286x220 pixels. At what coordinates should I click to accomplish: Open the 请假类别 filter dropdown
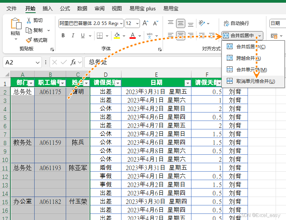click(118, 83)
